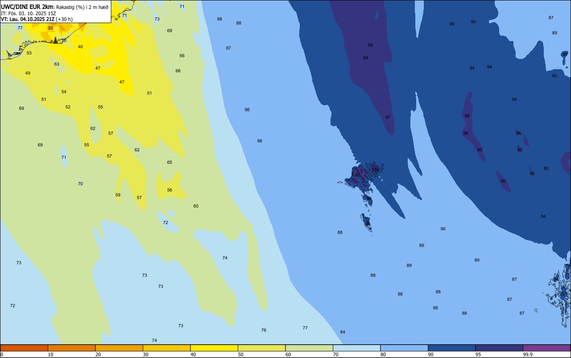The height and width of the screenshot is (358, 571).
Task: Click the map value 92 near right edge
Action: [x=554, y=75]
